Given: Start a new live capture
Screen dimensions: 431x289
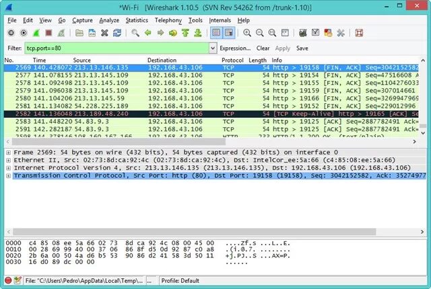Looking at the screenshot, I should pos(36,33).
